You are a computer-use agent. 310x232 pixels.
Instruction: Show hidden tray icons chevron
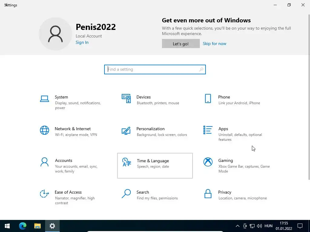point(238,226)
